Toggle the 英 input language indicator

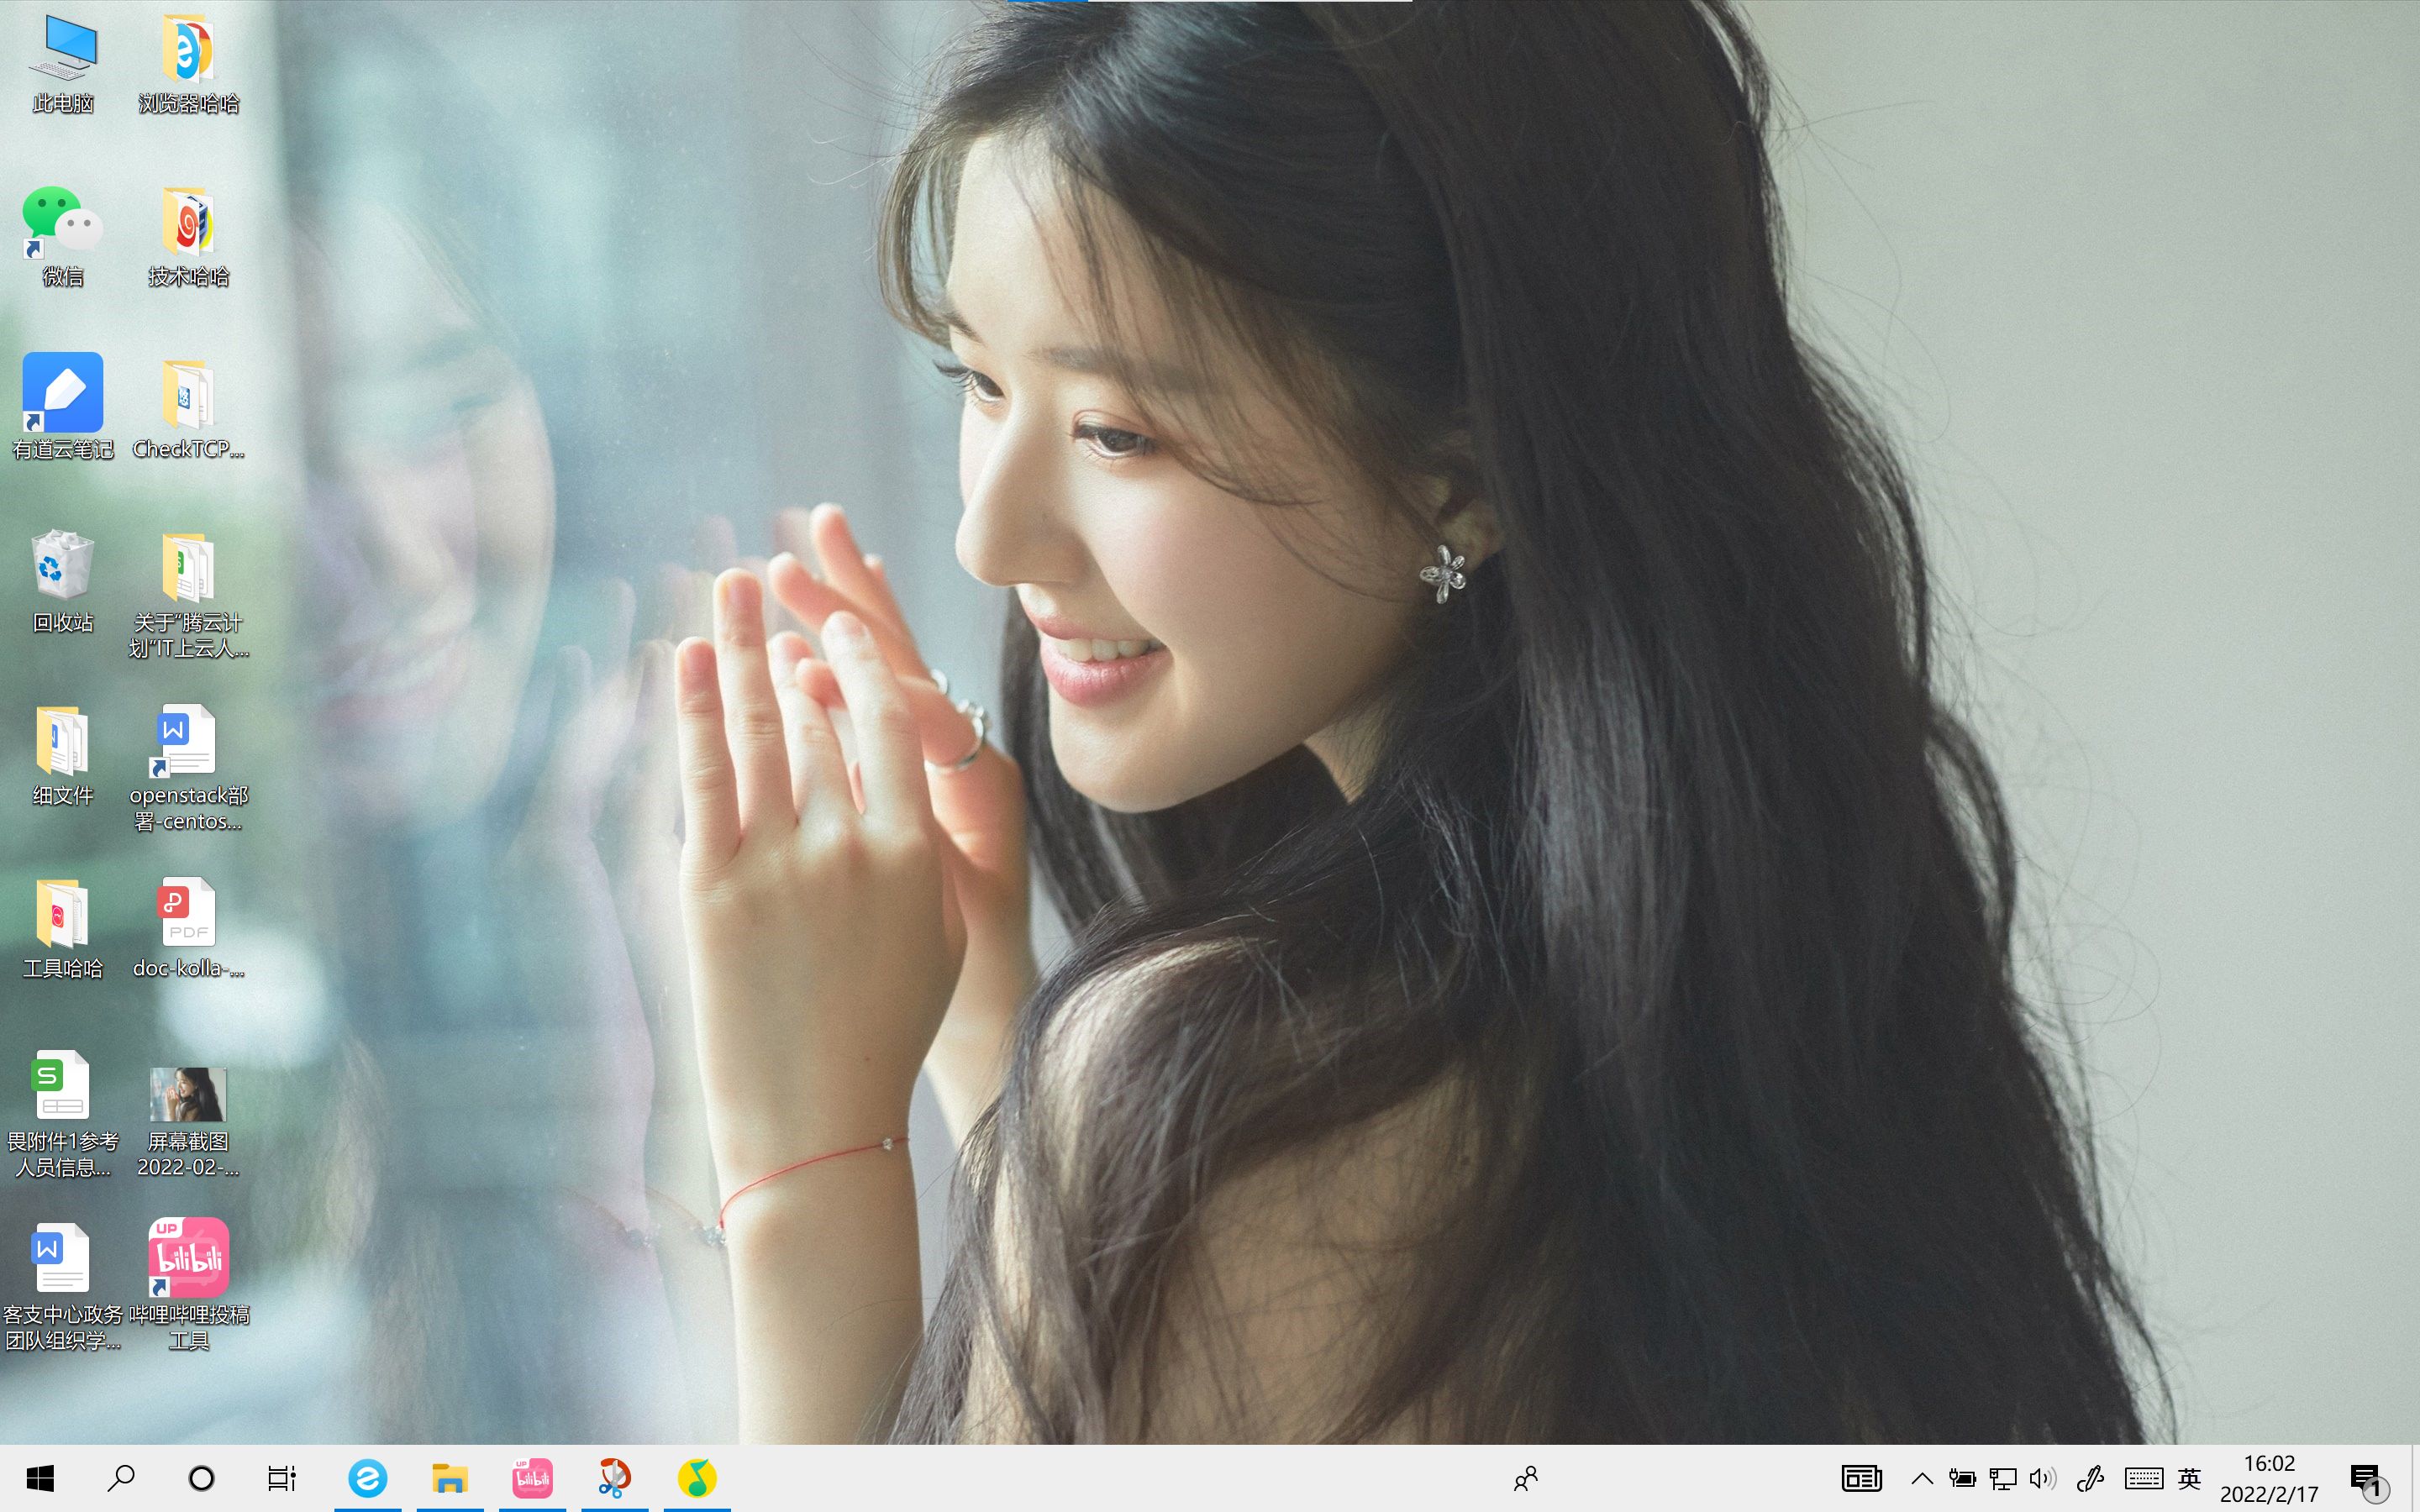coord(2189,1478)
